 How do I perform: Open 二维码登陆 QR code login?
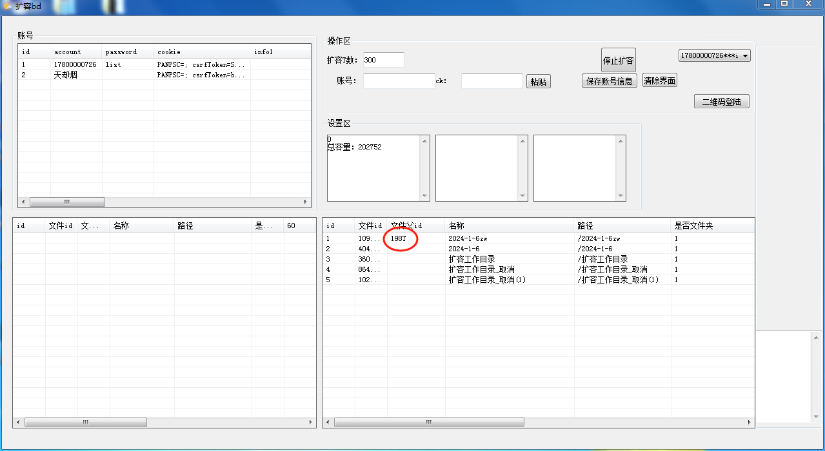[721, 101]
